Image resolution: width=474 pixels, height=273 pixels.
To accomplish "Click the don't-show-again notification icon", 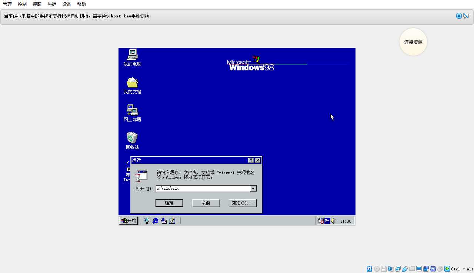I will pyautogui.click(x=466, y=16).
